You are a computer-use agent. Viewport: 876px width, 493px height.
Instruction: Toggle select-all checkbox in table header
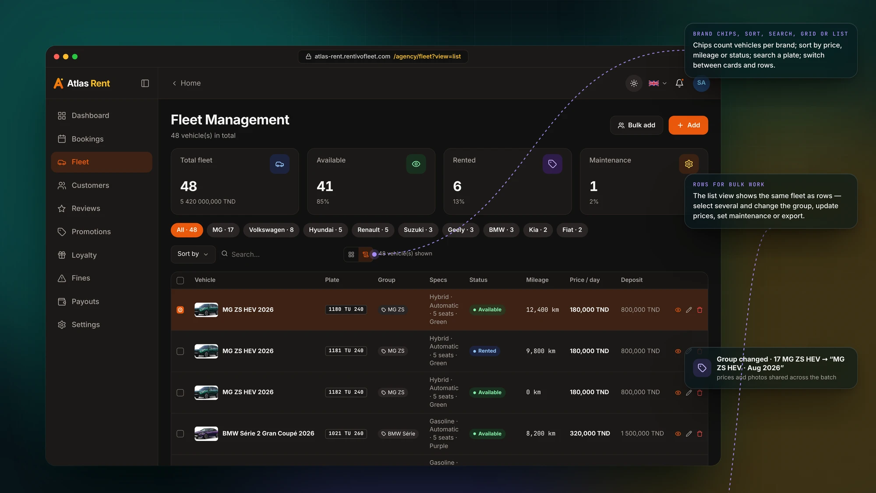(x=180, y=280)
